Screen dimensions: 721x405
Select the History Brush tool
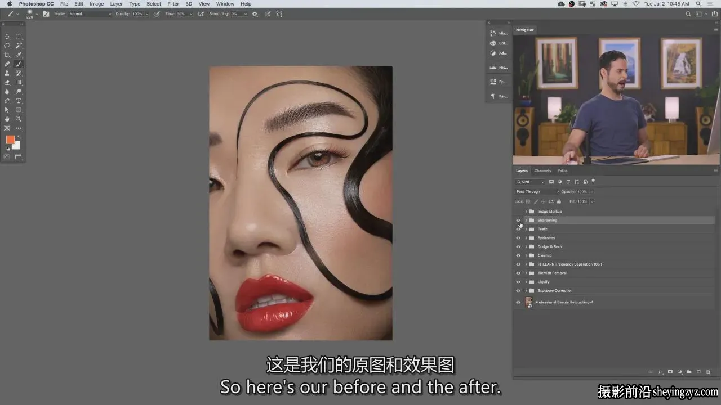pos(19,73)
